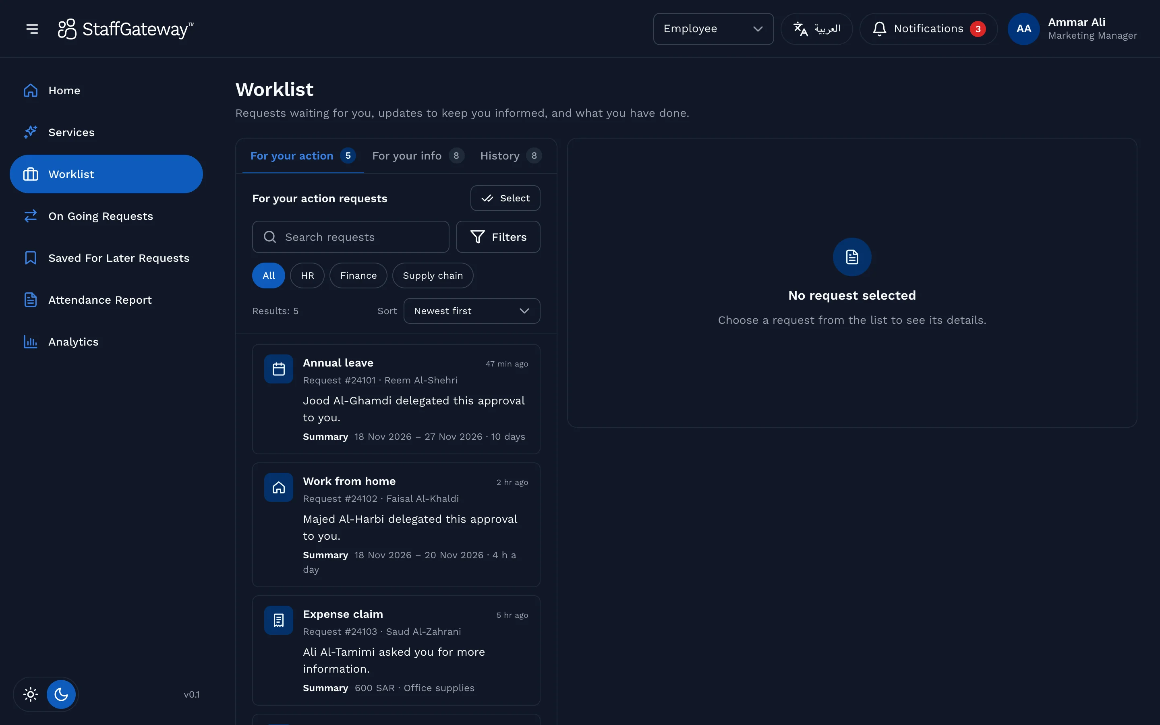Click the Search requests field
This screenshot has height=725, width=1160.
pyautogui.click(x=350, y=237)
